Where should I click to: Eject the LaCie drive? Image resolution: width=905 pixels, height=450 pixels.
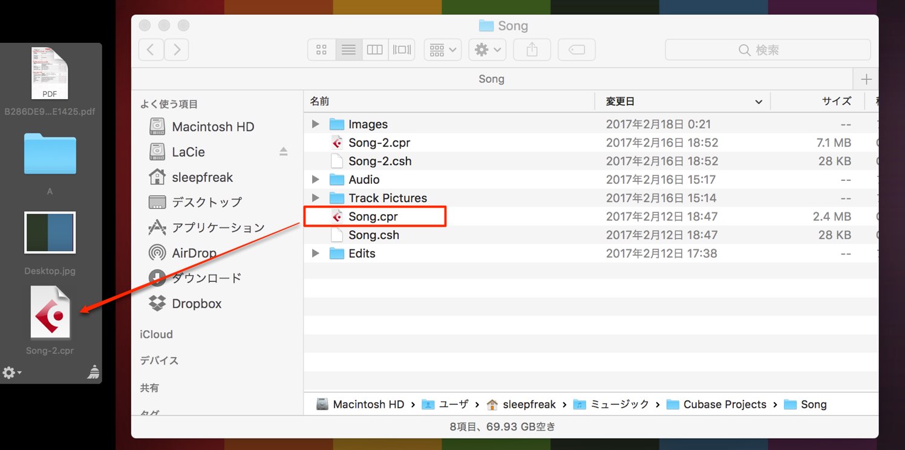coord(283,152)
